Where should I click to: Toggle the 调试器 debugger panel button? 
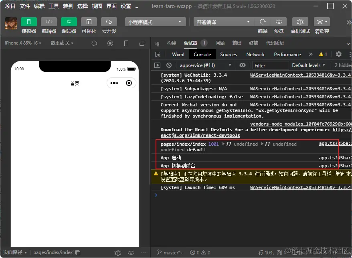coord(69,22)
